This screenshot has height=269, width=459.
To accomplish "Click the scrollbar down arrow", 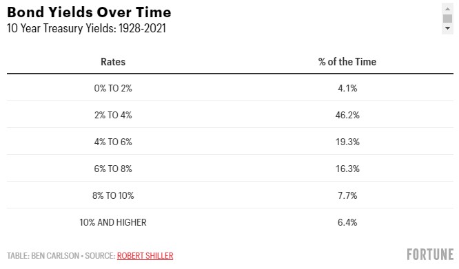I will tap(447, 28).
